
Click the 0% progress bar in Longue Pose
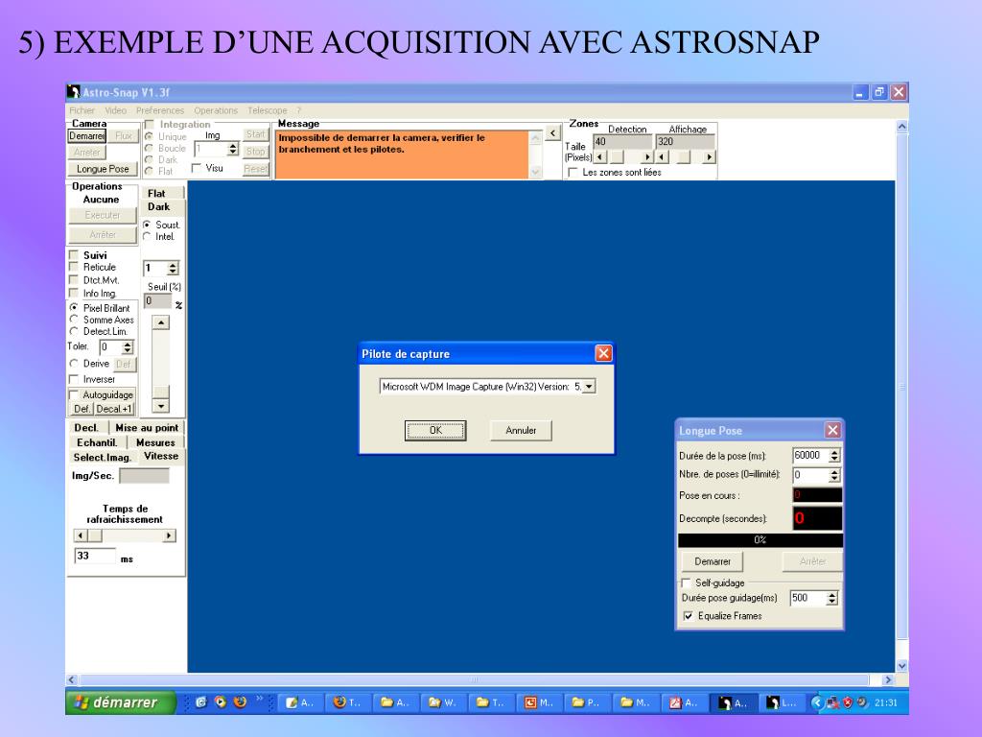tap(760, 539)
